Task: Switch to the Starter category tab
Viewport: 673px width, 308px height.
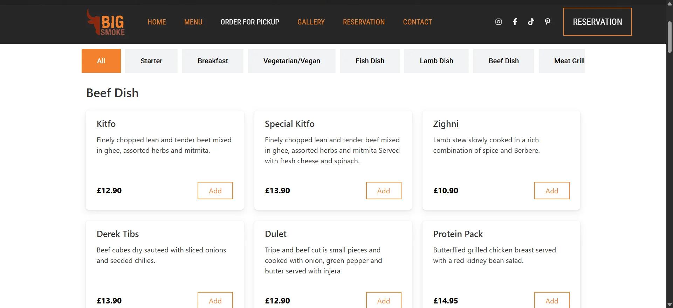Action: 151,61
